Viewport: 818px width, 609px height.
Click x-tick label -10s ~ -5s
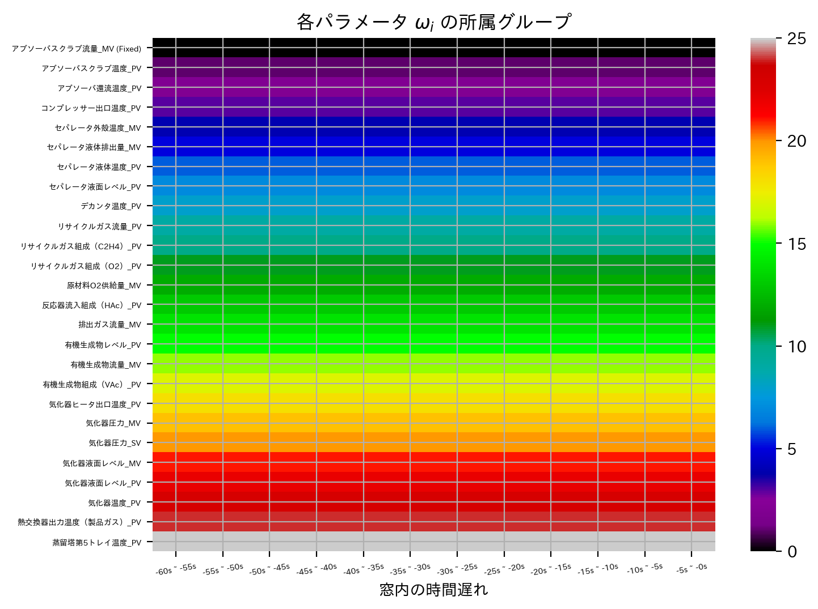coord(645,569)
